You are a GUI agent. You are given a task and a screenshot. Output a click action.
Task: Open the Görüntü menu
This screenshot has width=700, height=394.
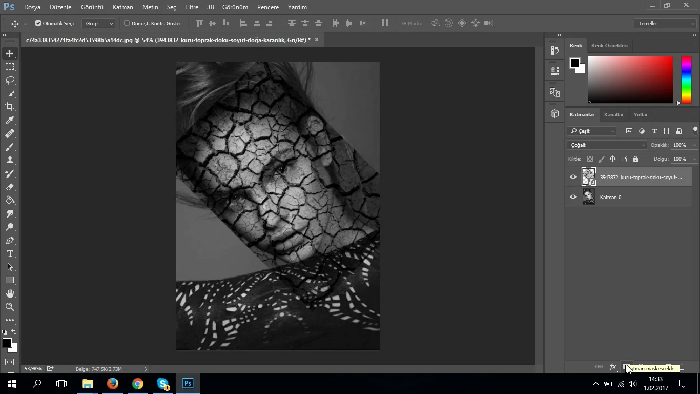[x=92, y=7]
